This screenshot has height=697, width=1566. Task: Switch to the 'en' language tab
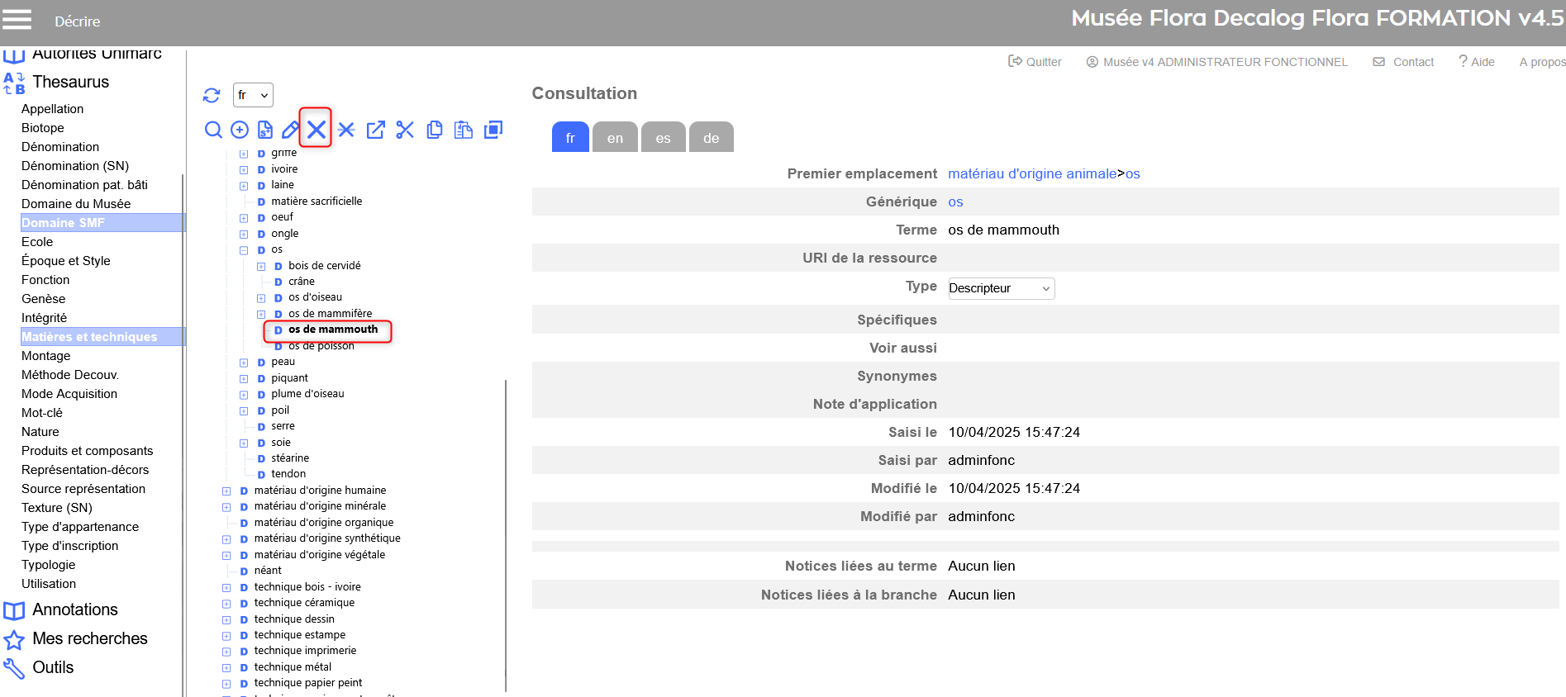615,138
